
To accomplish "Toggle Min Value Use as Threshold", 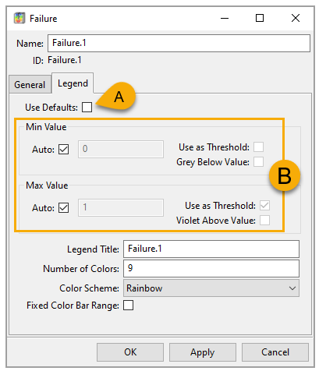I will point(258,147).
